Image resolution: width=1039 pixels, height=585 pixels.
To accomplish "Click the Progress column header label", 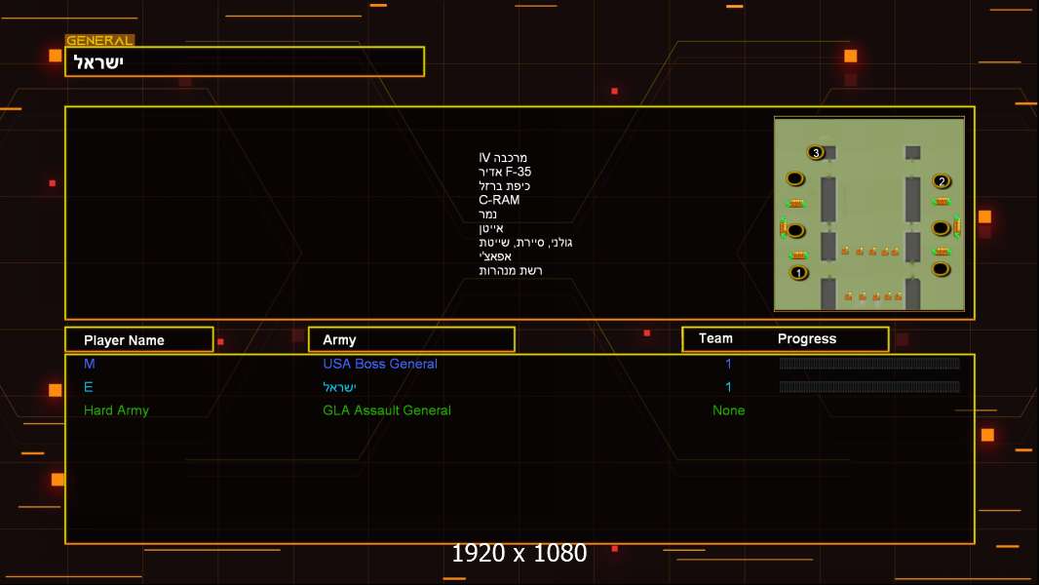I will [806, 338].
